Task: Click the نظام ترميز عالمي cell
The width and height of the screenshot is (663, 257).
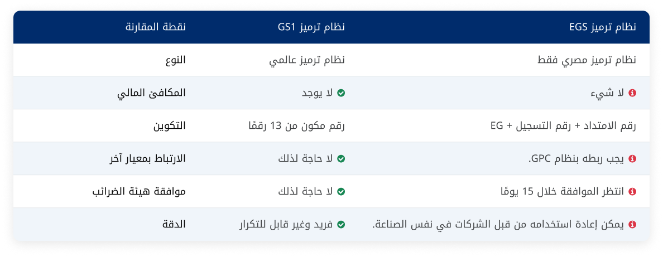Action: [x=307, y=60]
